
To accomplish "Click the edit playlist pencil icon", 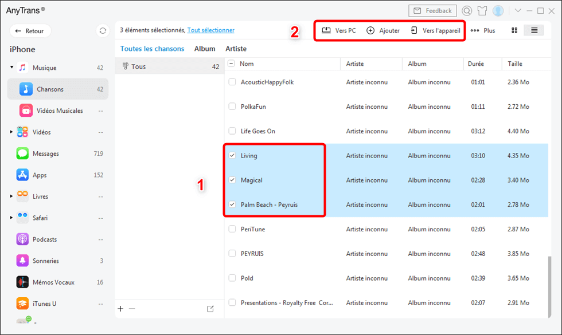I will tap(210, 309).
